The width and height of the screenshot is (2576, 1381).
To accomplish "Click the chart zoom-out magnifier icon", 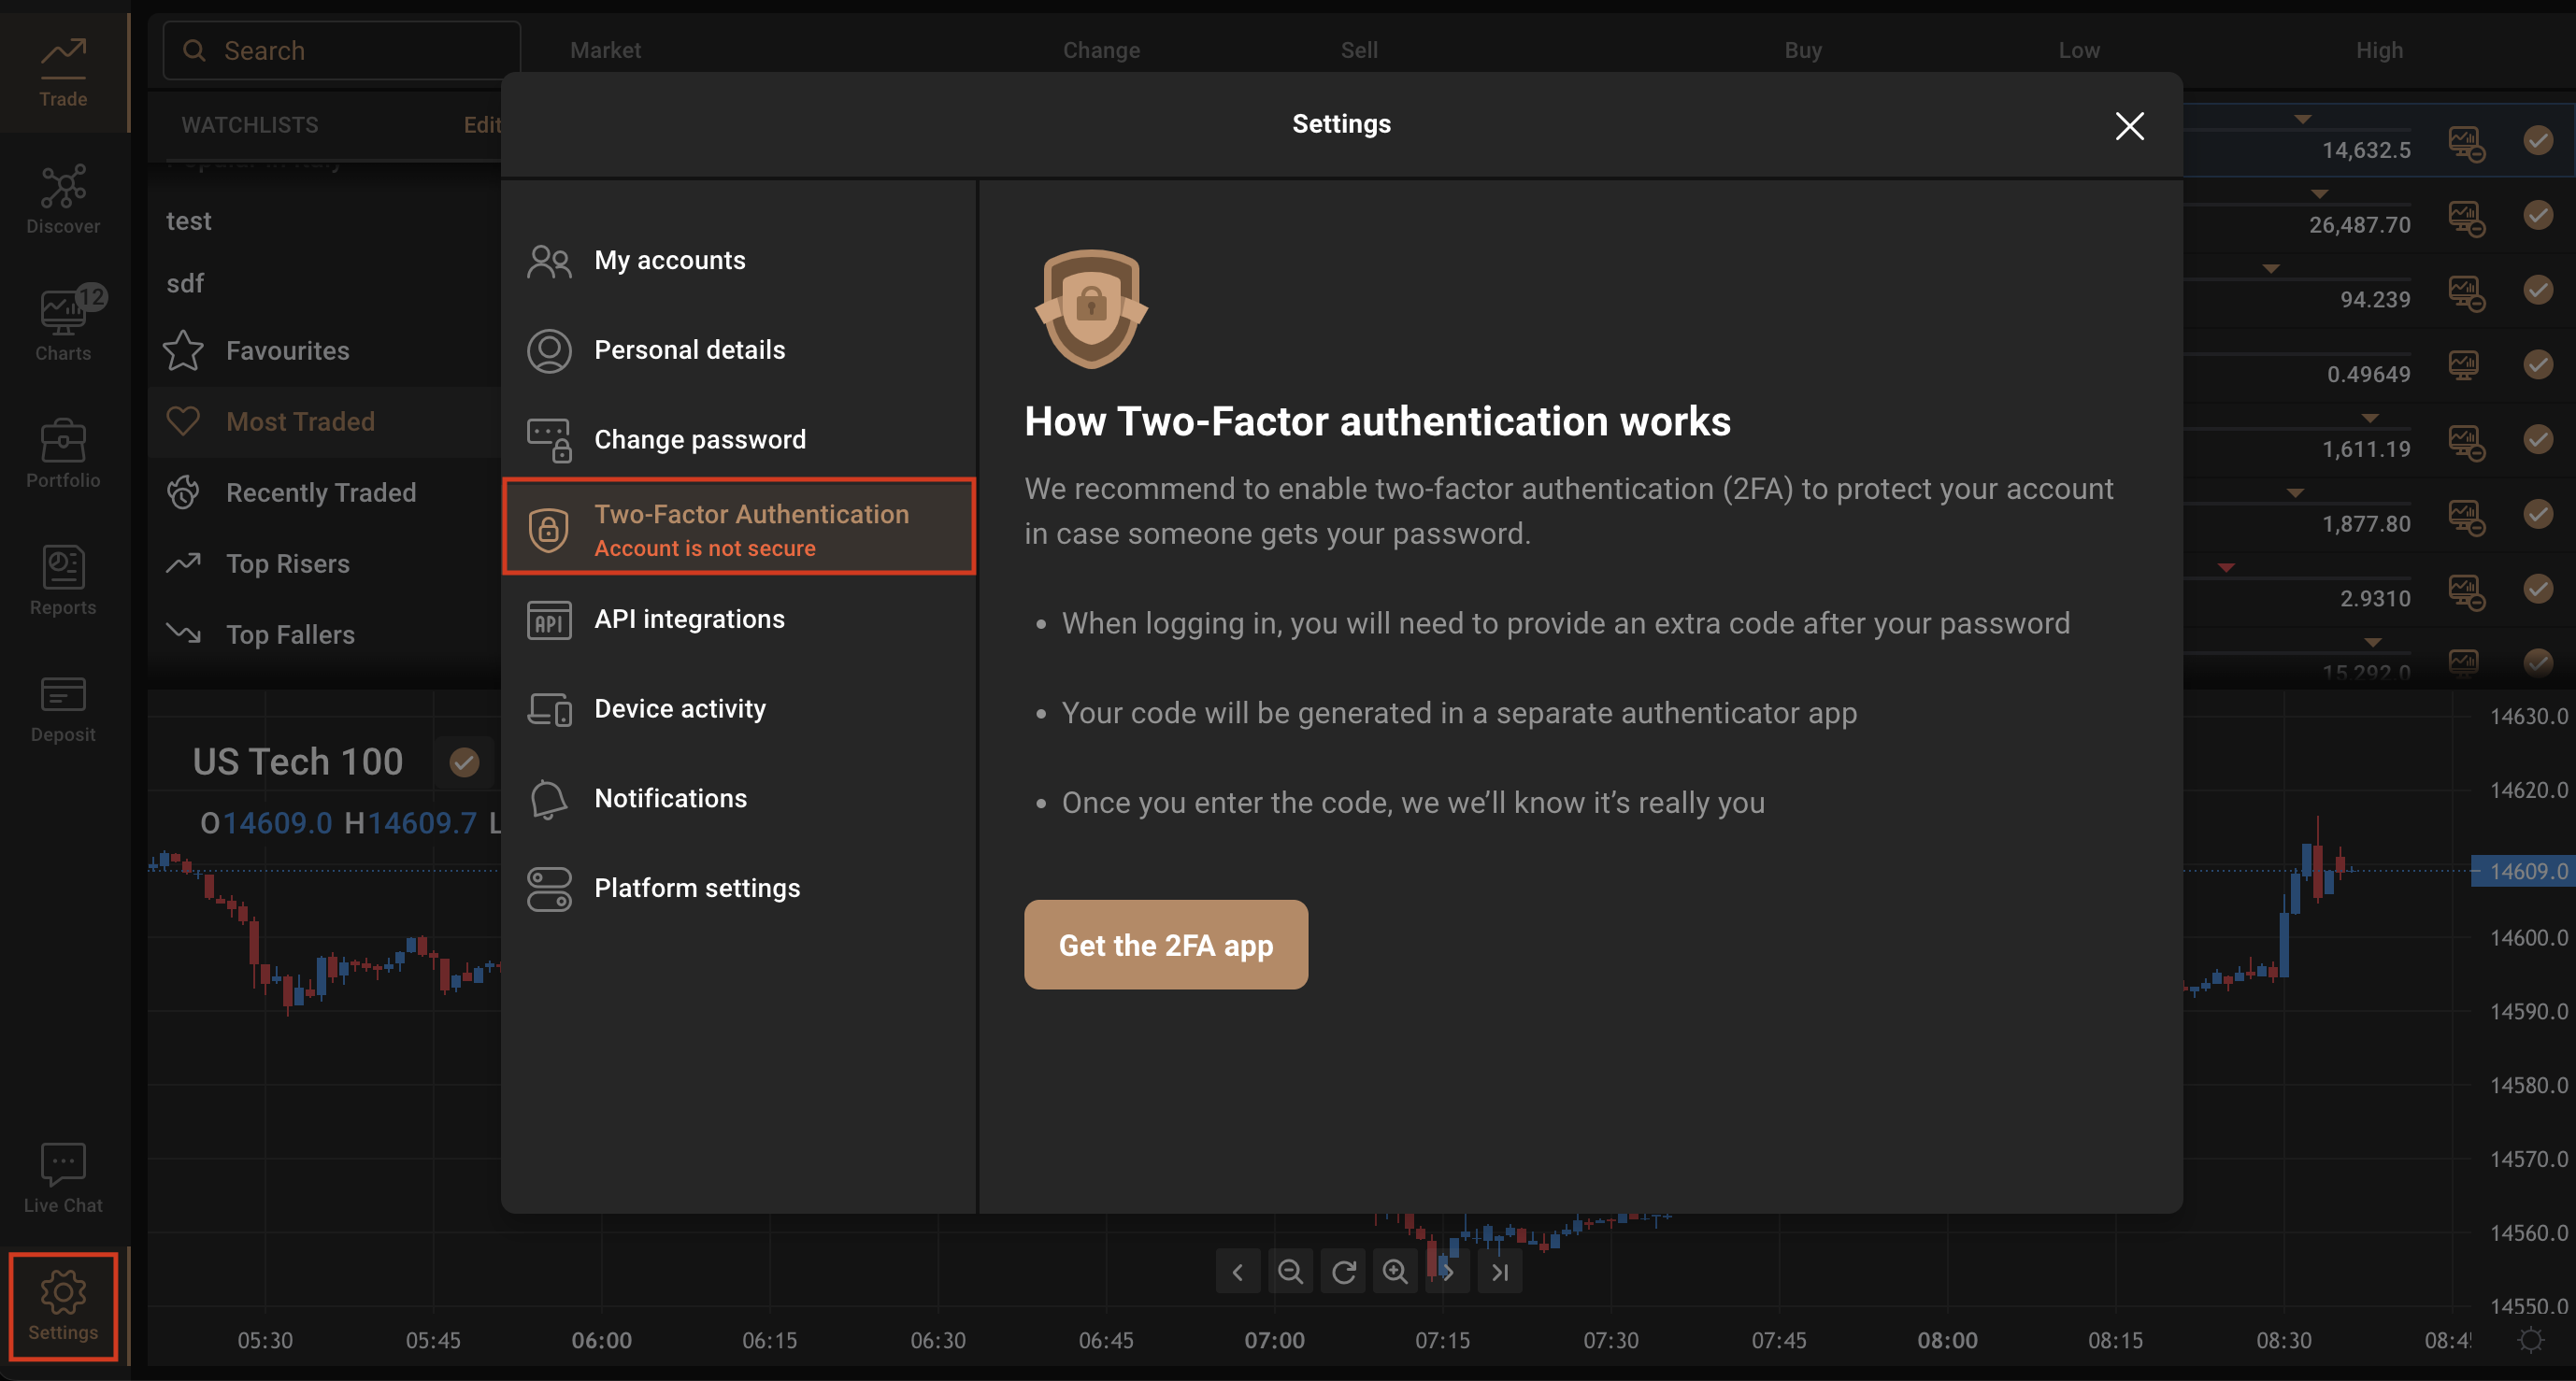I will coord(1290,1271).
